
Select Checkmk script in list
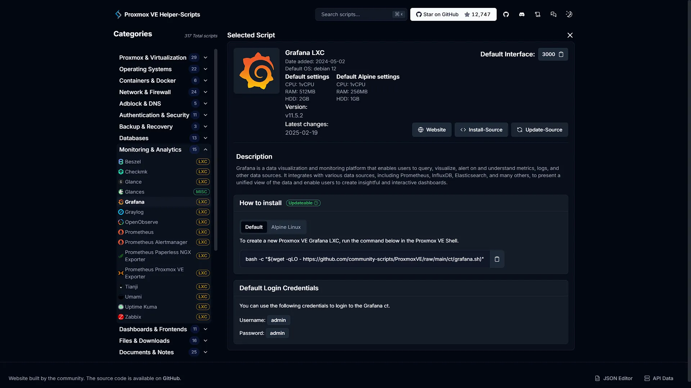[x=164, y=172]
